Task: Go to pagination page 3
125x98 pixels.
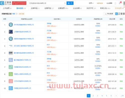Action: [98, 96]
